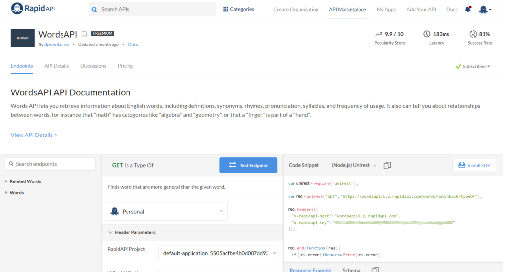Click the Popularity Score trend icon
The height and width of the screenshot is (272, 508).
click(379, 34)
